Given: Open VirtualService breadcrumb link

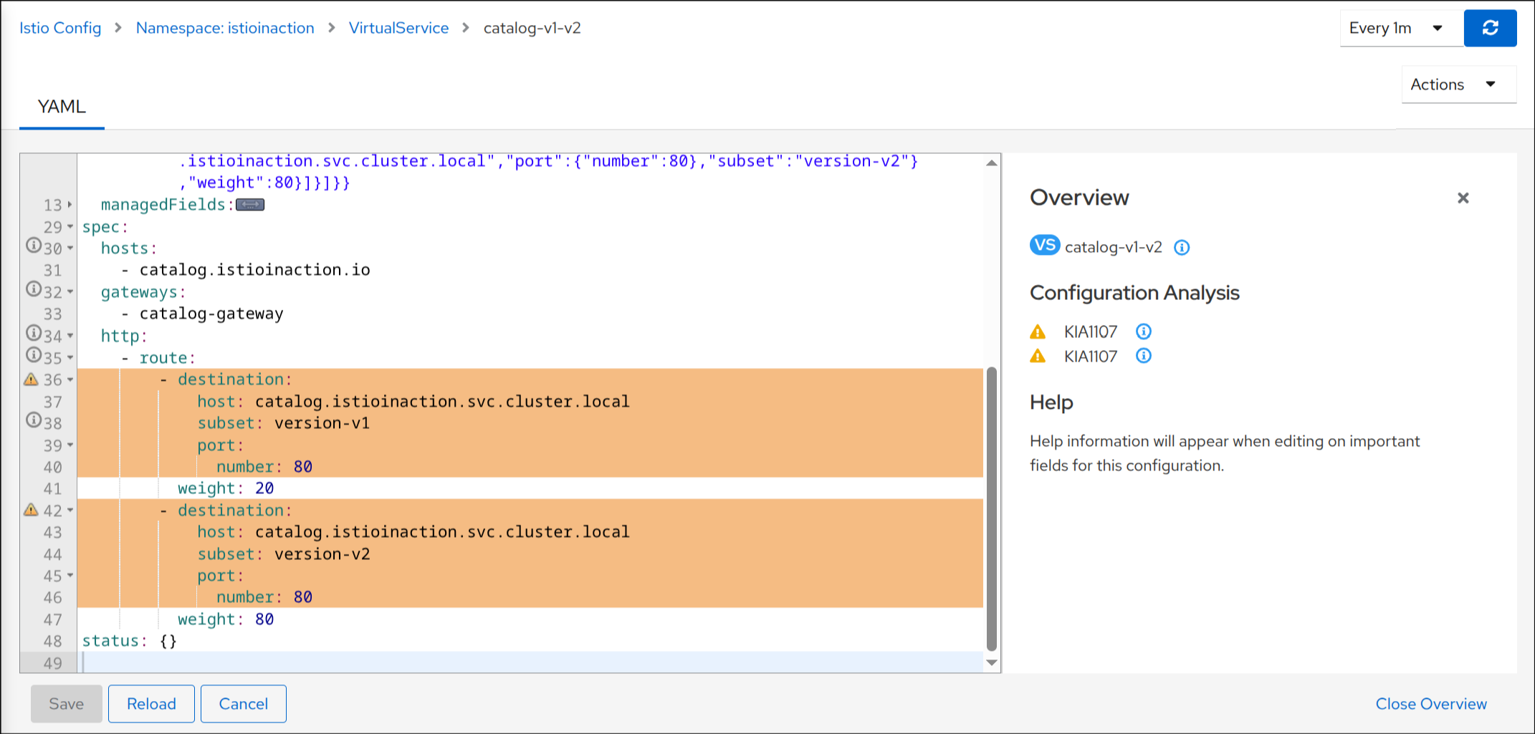Looking at the screenshot, I should click(398, 28).
